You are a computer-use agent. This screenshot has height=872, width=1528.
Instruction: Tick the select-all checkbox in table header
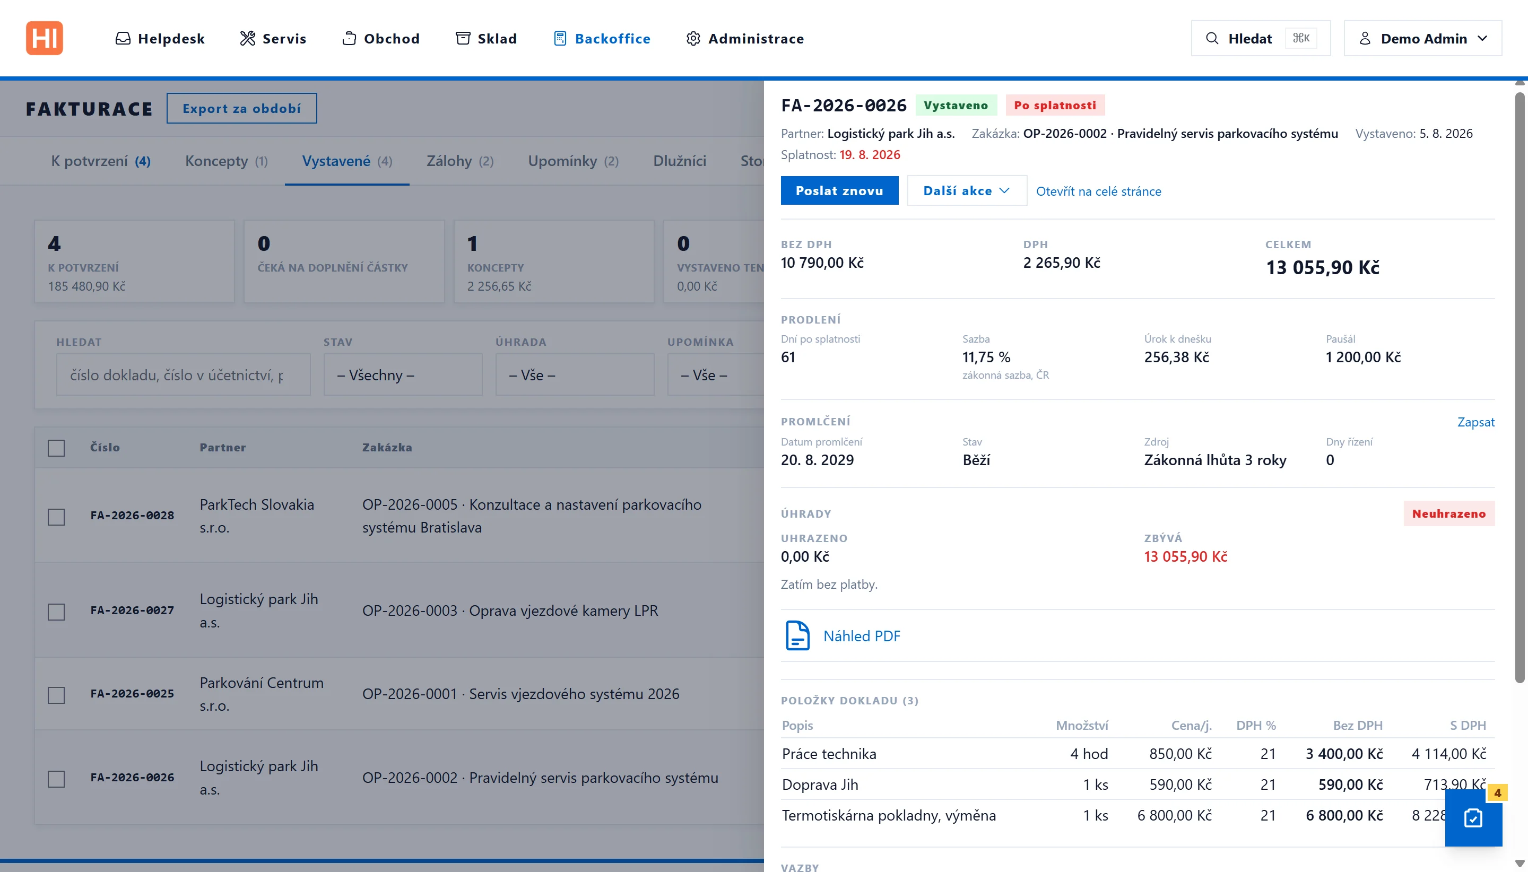coord(56,448)
